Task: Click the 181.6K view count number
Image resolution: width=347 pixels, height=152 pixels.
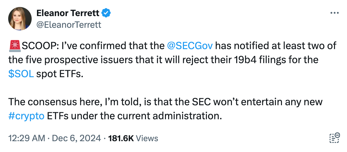Action: coord(121,138)
